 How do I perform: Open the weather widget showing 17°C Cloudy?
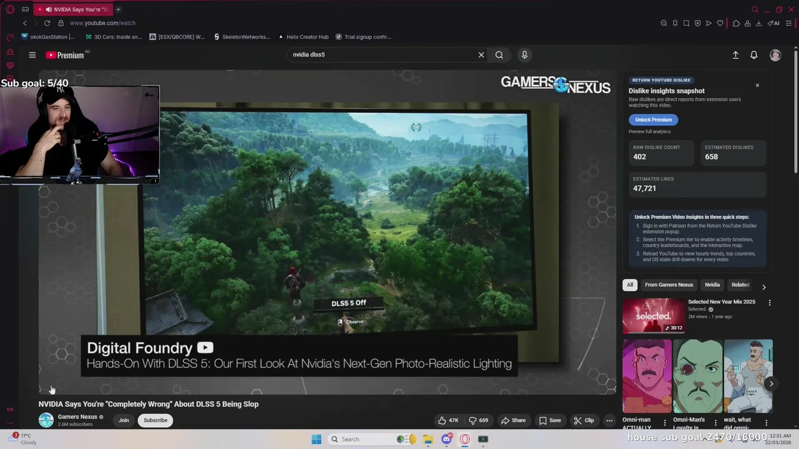(22, 439)
